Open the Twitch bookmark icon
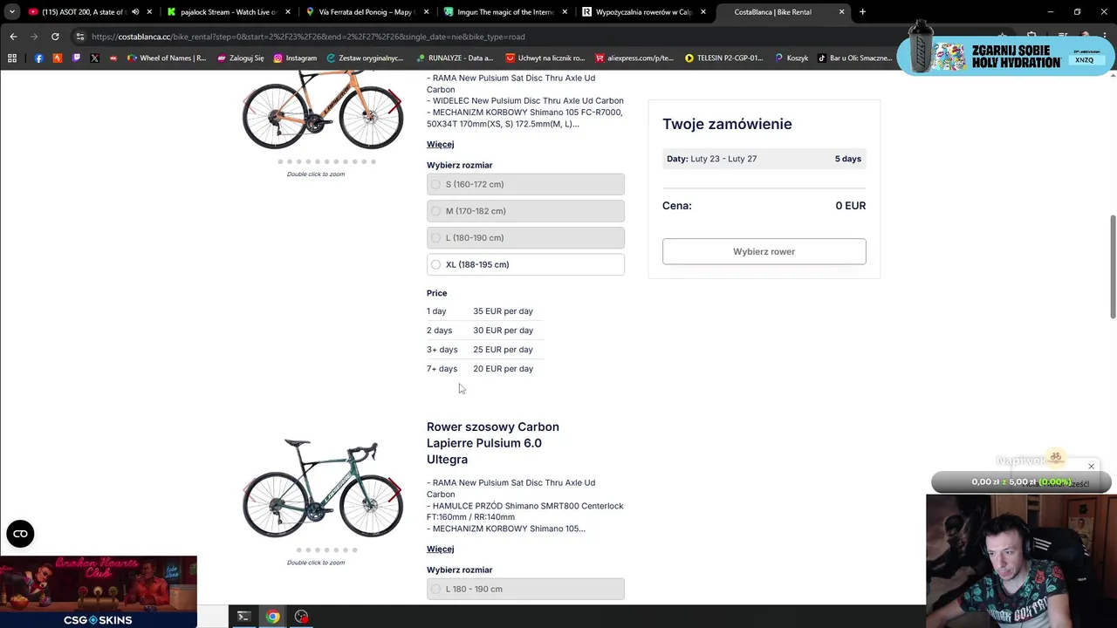Image resolution: width=1117 pixels, height=628 pixels. click(x=76, y=58)
